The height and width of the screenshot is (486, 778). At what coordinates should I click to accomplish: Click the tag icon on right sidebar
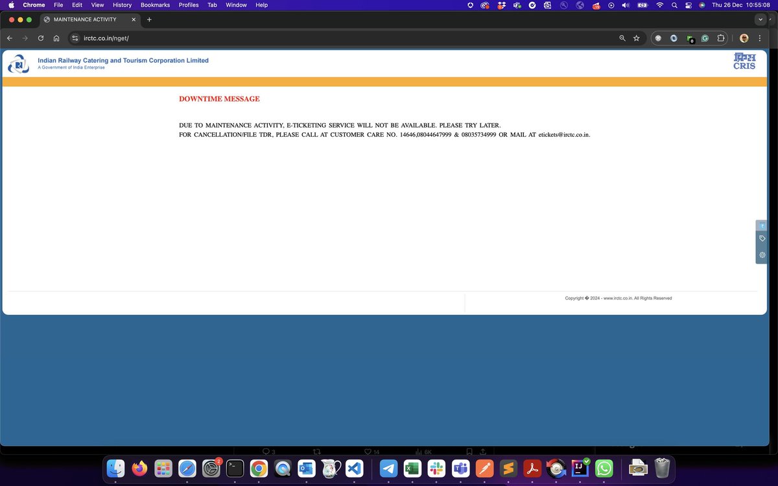(x=762, y=238)
